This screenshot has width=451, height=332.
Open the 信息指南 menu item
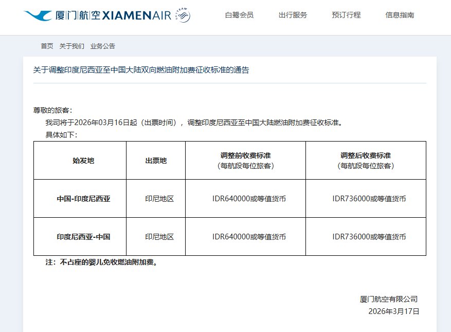click(400, 15)
